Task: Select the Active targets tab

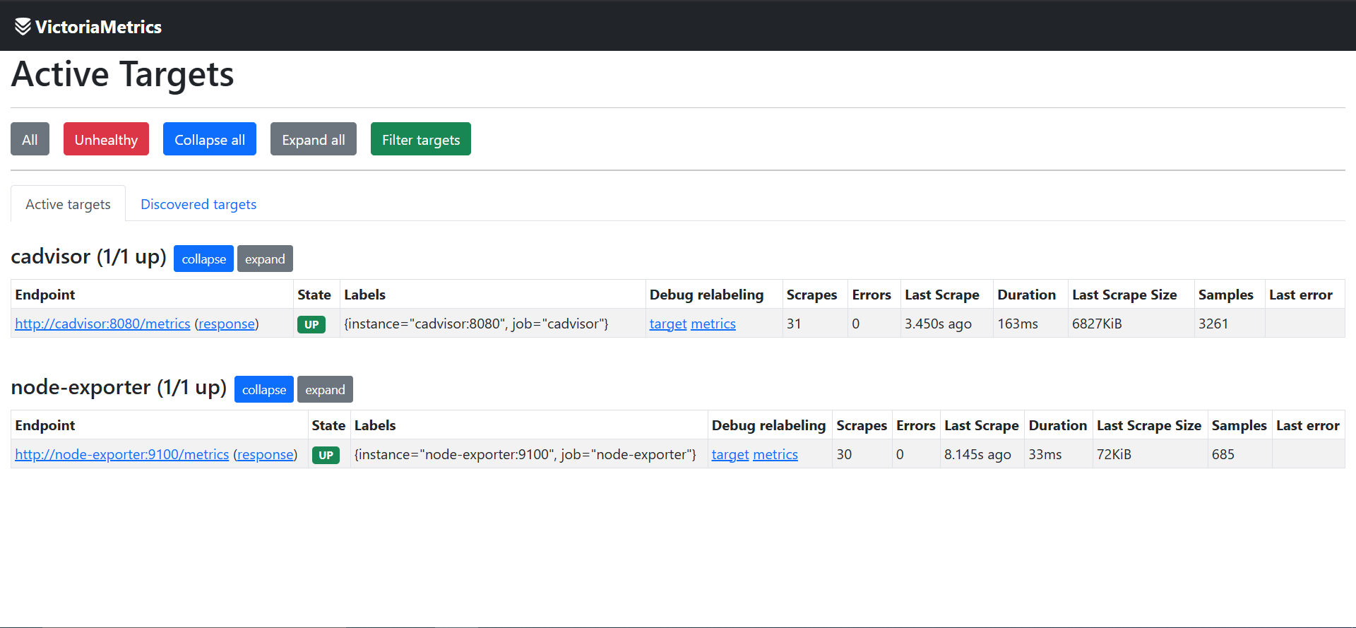Action: click(x=68, y=204)
